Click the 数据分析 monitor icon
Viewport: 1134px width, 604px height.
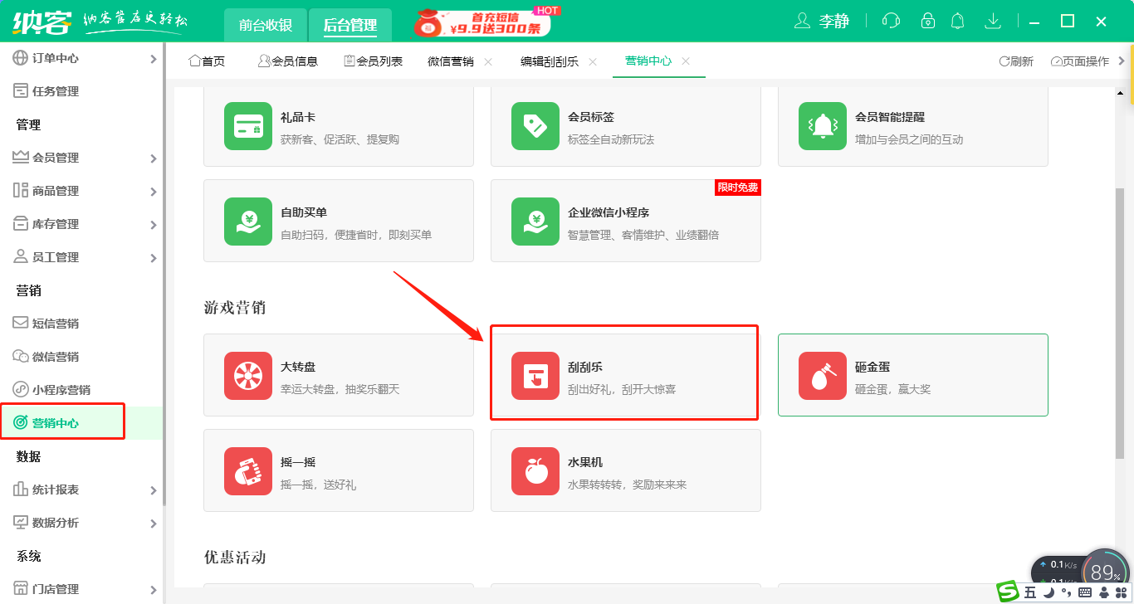tap(21, 523)
